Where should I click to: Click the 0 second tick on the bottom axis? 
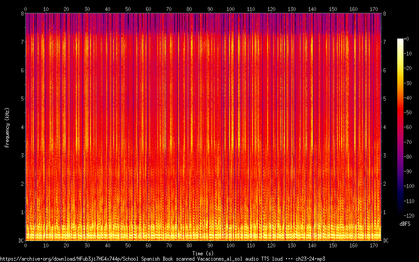pyautogui.click(x=25, y=245)
